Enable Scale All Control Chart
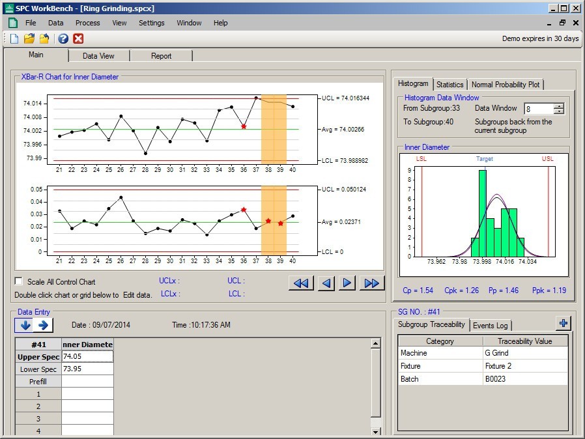Screen dimensions: 585x439 click(x=19, y=281)
